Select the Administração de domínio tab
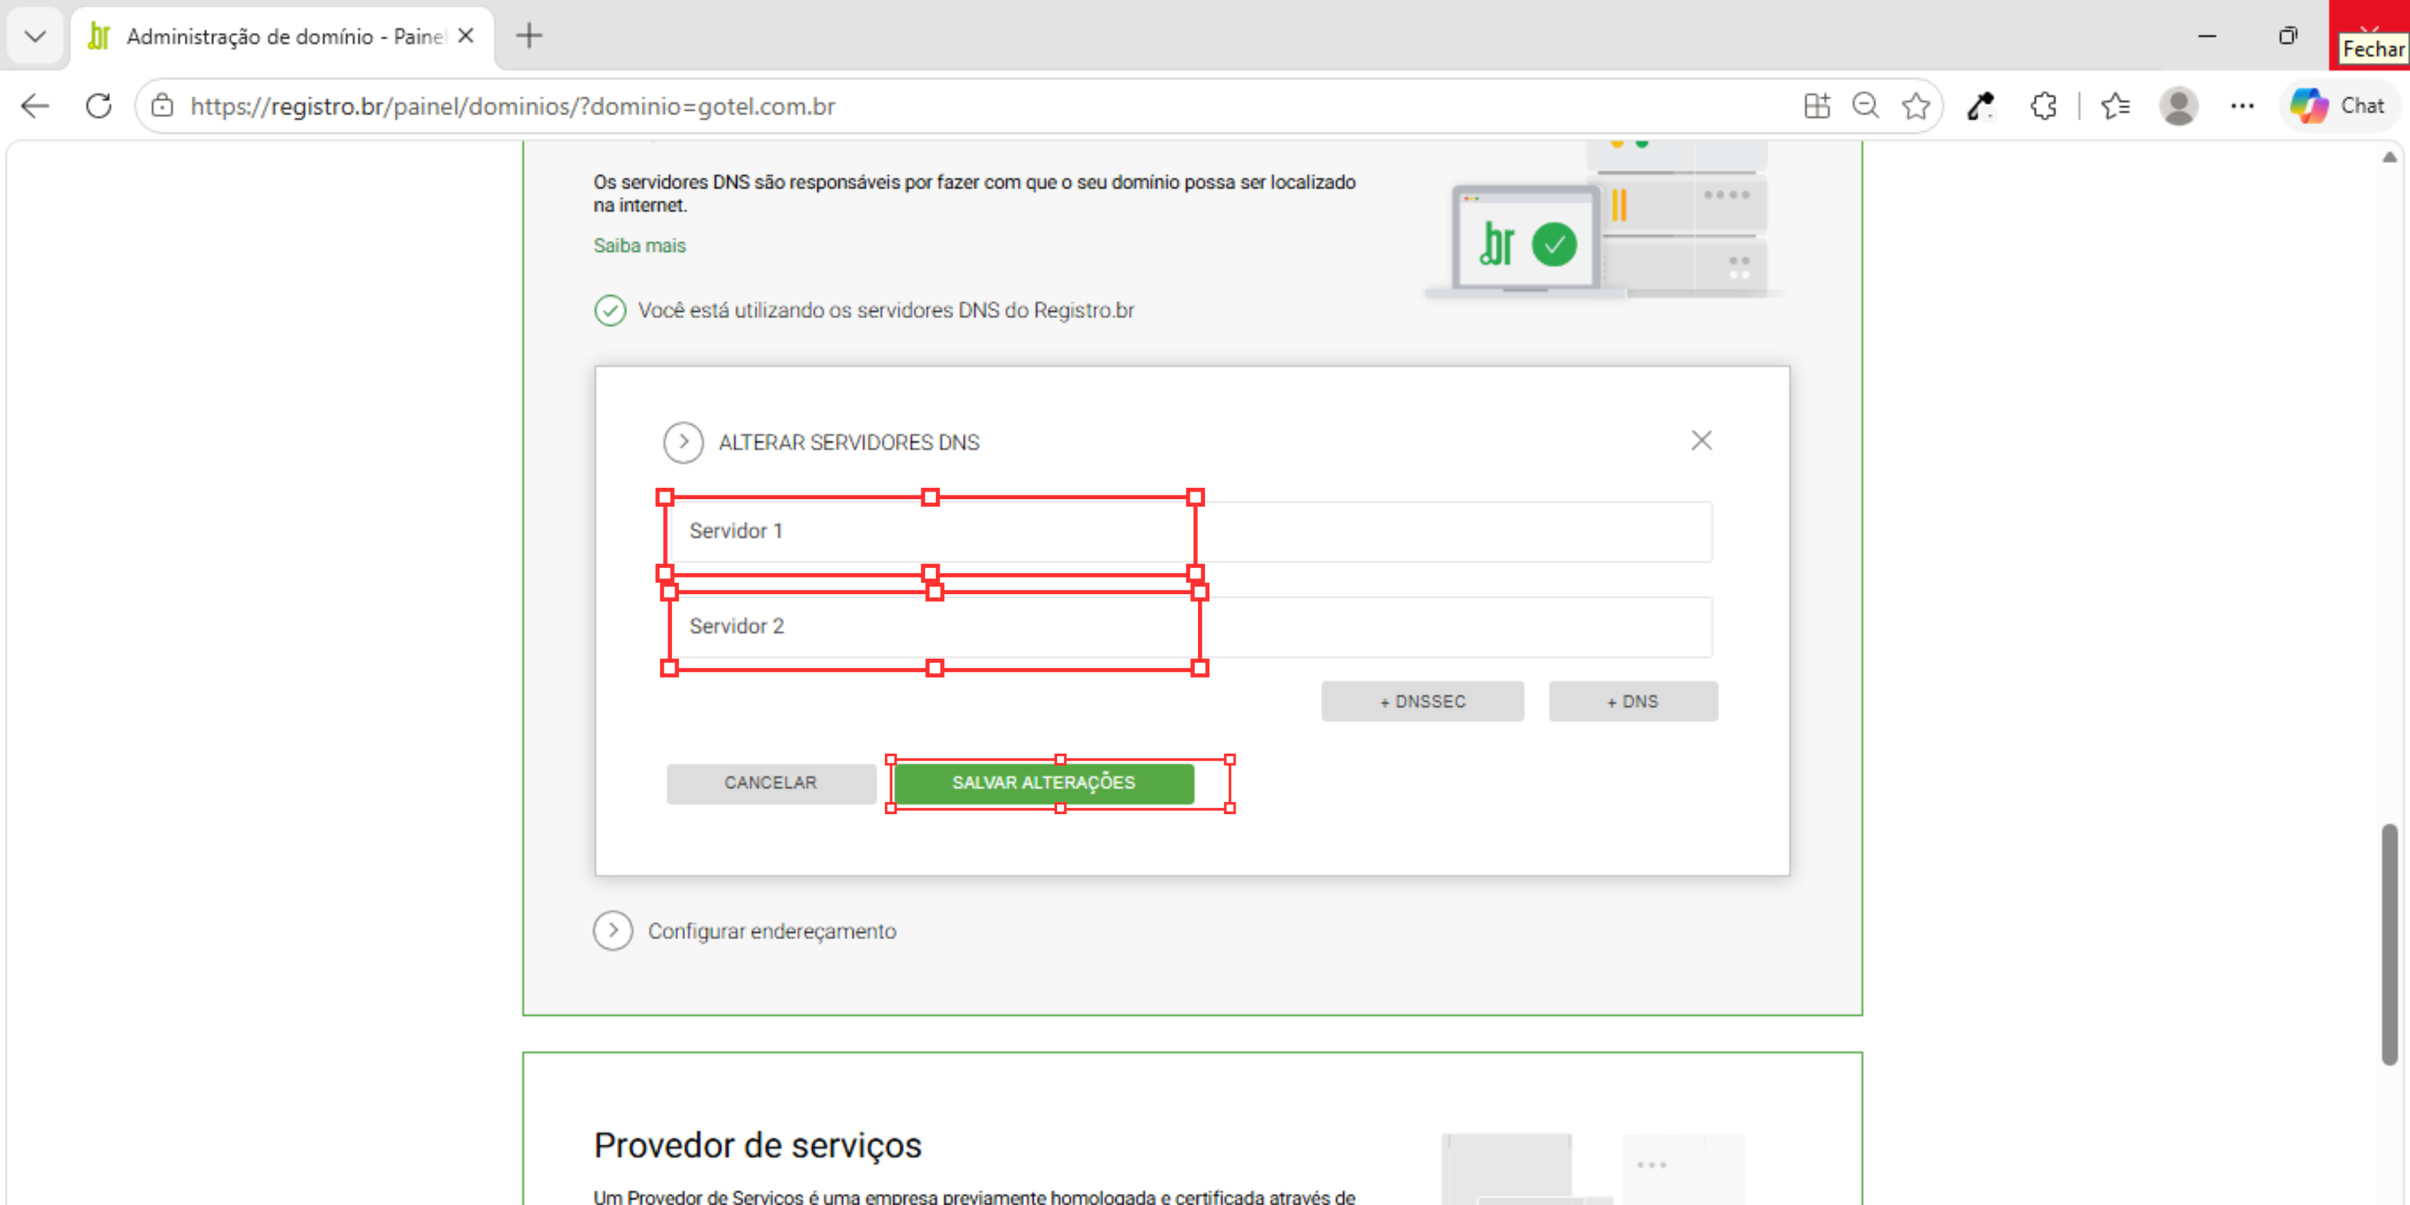The height and width of the screenshot is (1205, 2410). point(284,36)
